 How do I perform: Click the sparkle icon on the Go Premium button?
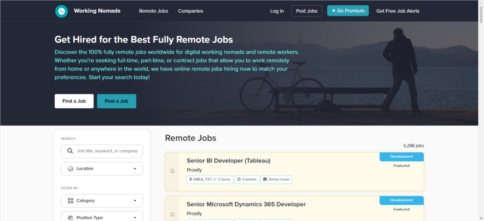(x=334, y=11)
